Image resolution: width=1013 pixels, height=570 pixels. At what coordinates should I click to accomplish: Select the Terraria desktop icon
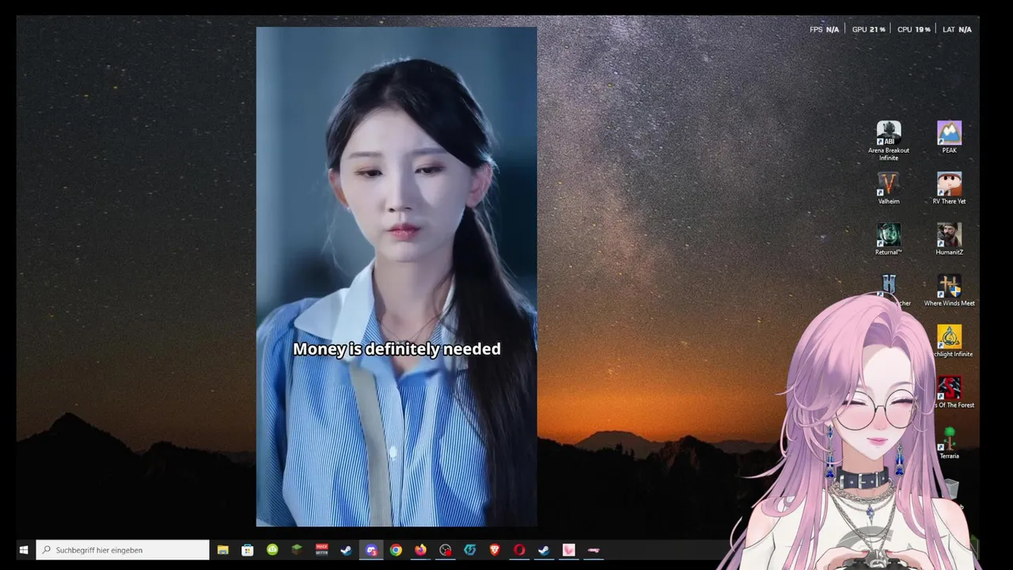(949, 443)
